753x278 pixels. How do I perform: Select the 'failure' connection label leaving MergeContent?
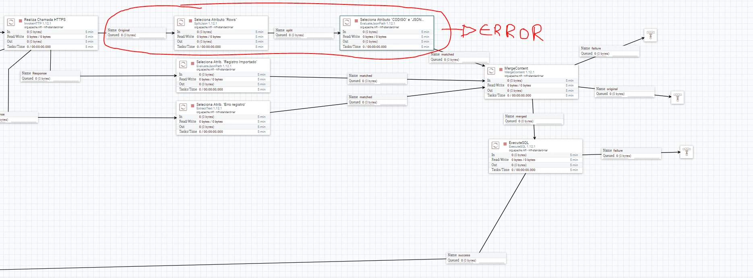click(609, 51)
